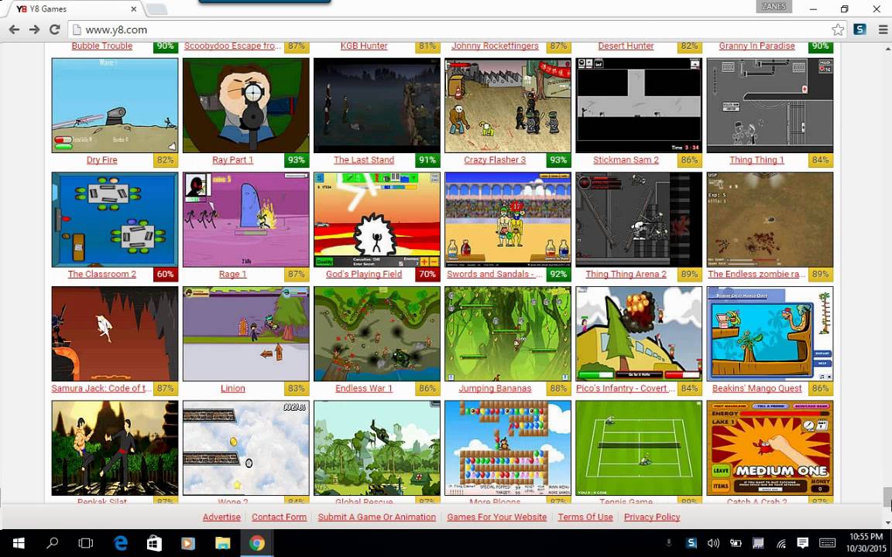Click the Tennis Game court thumbnail

point(639,448)
